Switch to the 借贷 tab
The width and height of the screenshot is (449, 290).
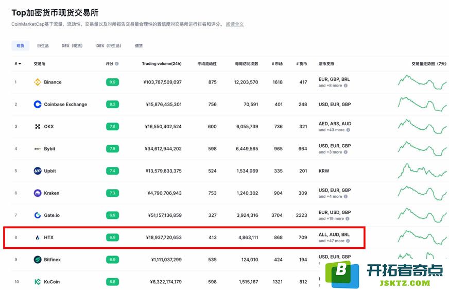point(139,45)
